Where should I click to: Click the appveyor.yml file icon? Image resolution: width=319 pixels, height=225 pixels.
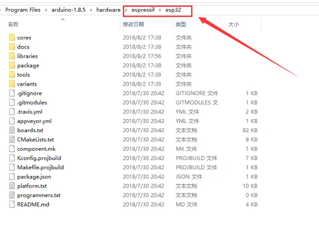[12, 121]
